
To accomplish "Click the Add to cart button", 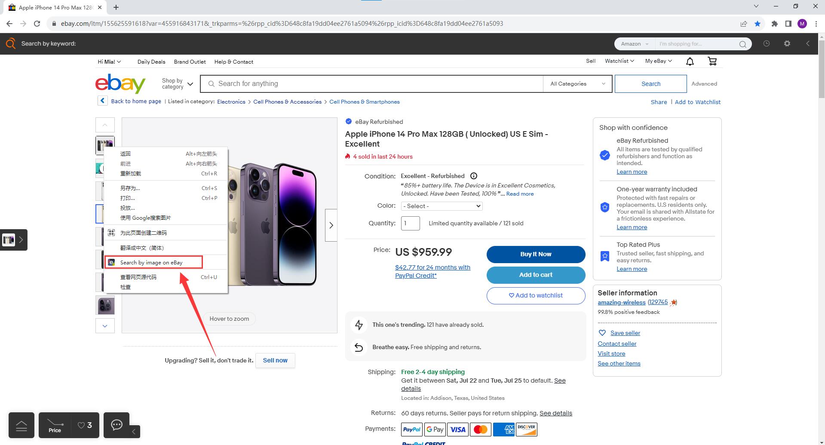I will coord(536,275).
